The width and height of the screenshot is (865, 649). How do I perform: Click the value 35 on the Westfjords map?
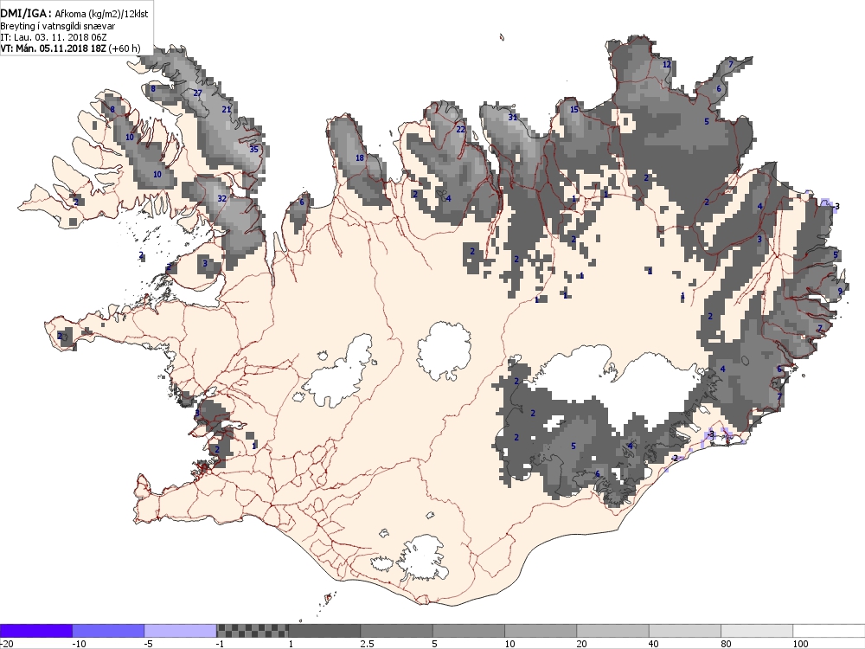[253, 149]
